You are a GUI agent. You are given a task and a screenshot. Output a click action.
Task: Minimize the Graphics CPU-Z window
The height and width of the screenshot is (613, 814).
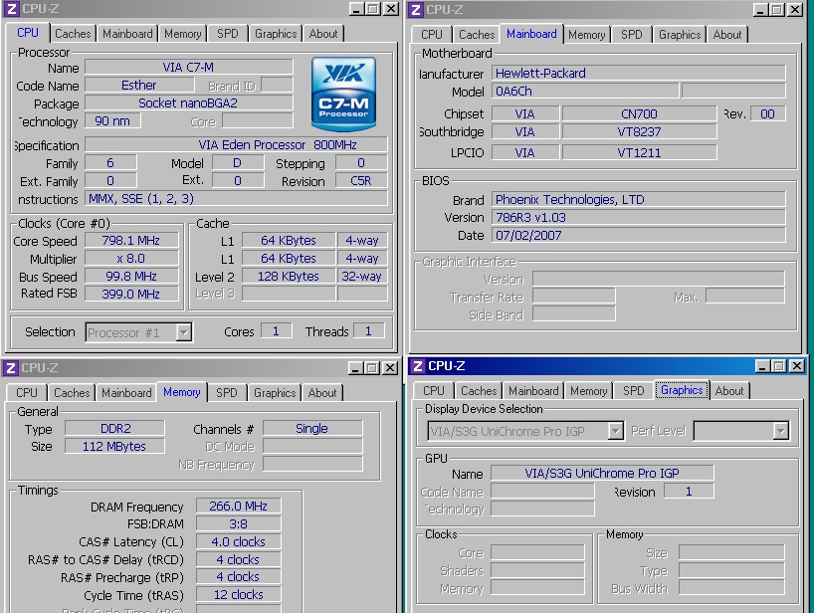click(762, 366)
